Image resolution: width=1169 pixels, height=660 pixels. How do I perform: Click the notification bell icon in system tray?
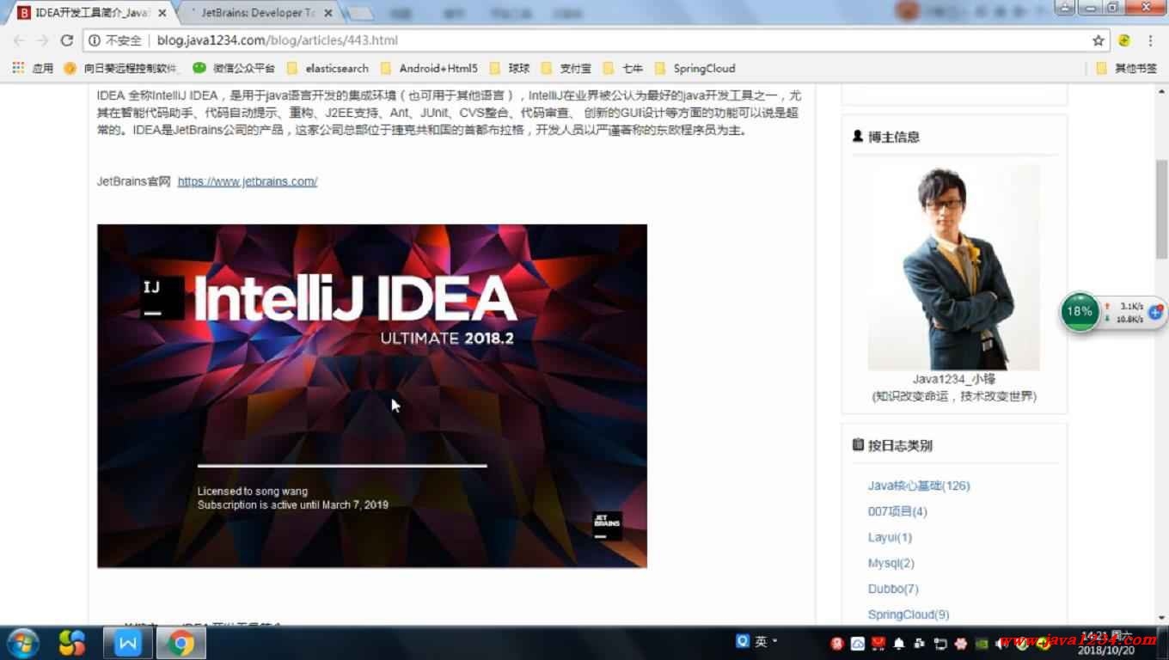click(897, 643)
